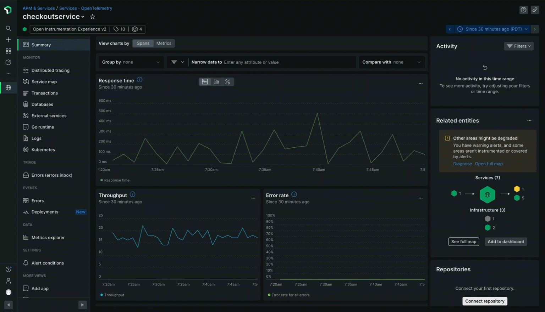Toggle the Throughput legend color dot
Image resolution: width=545 pixels, height=312 pixels.
click(x=101, y=295)
